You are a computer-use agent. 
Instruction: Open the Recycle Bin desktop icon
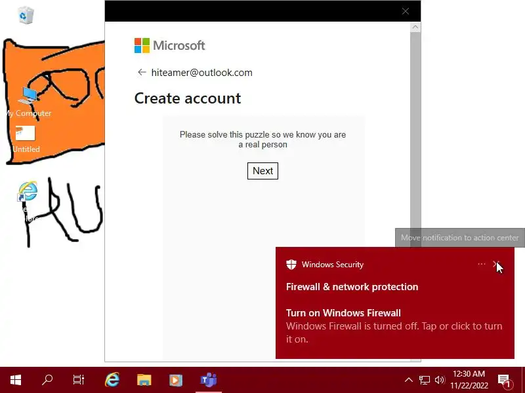coord(26,15)
